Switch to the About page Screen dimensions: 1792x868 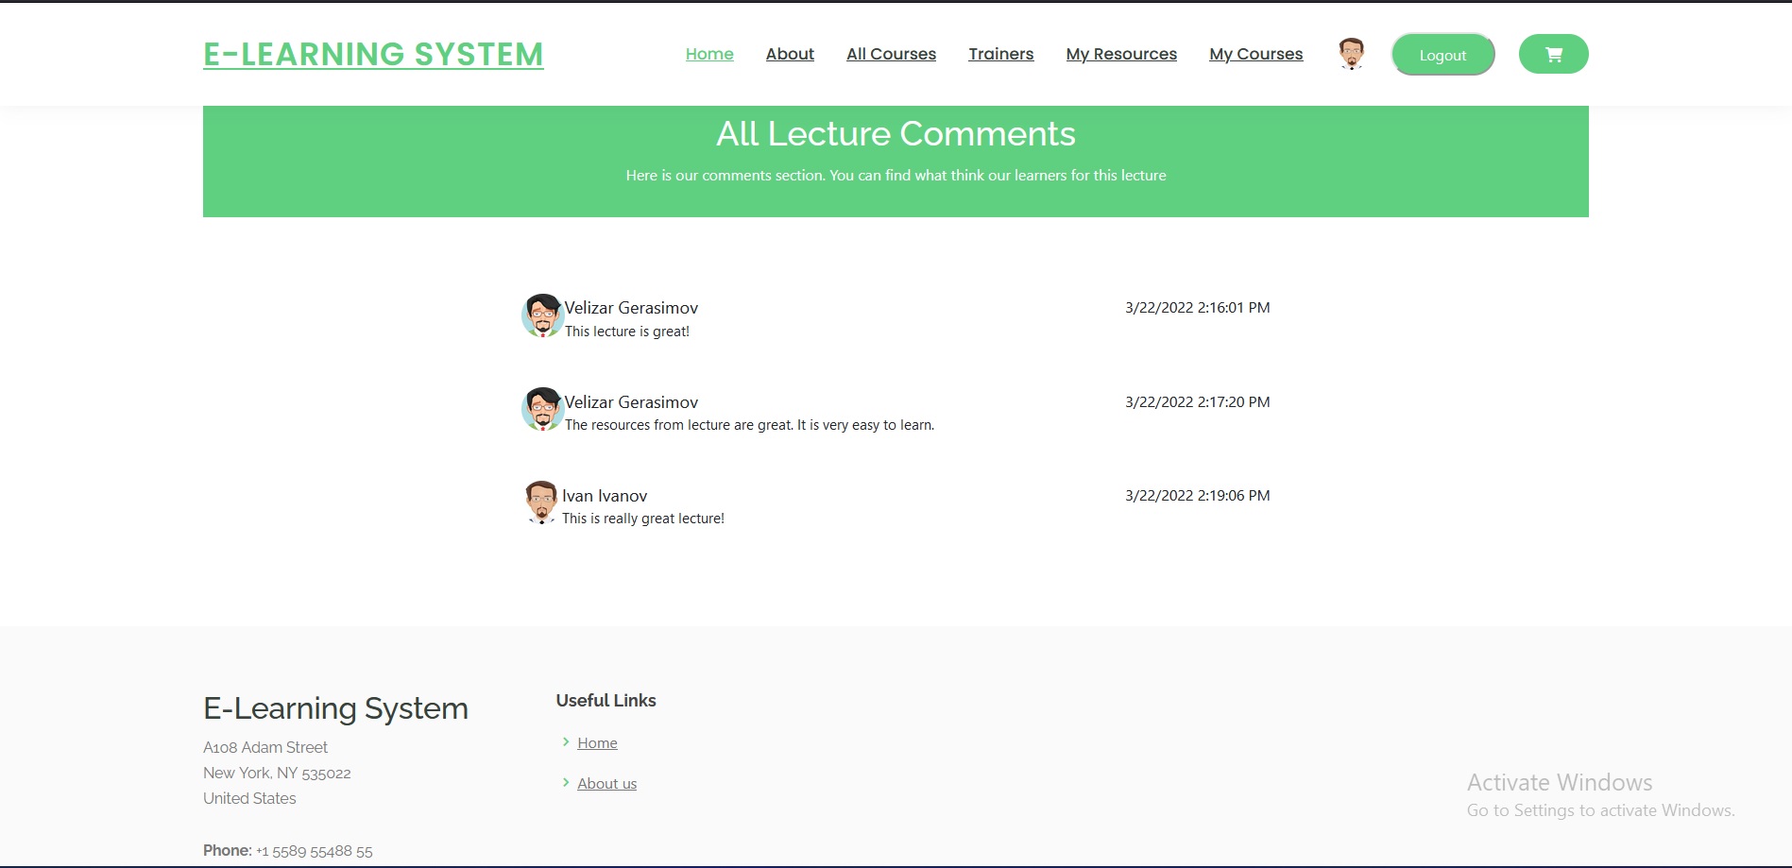pyautogui.click(x=789, y=54)
